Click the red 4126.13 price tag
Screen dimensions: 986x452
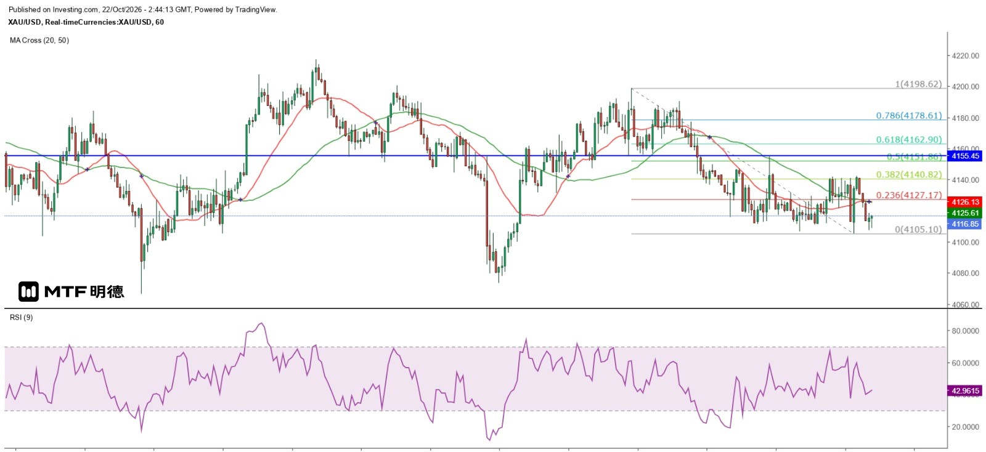click(965, 202)
